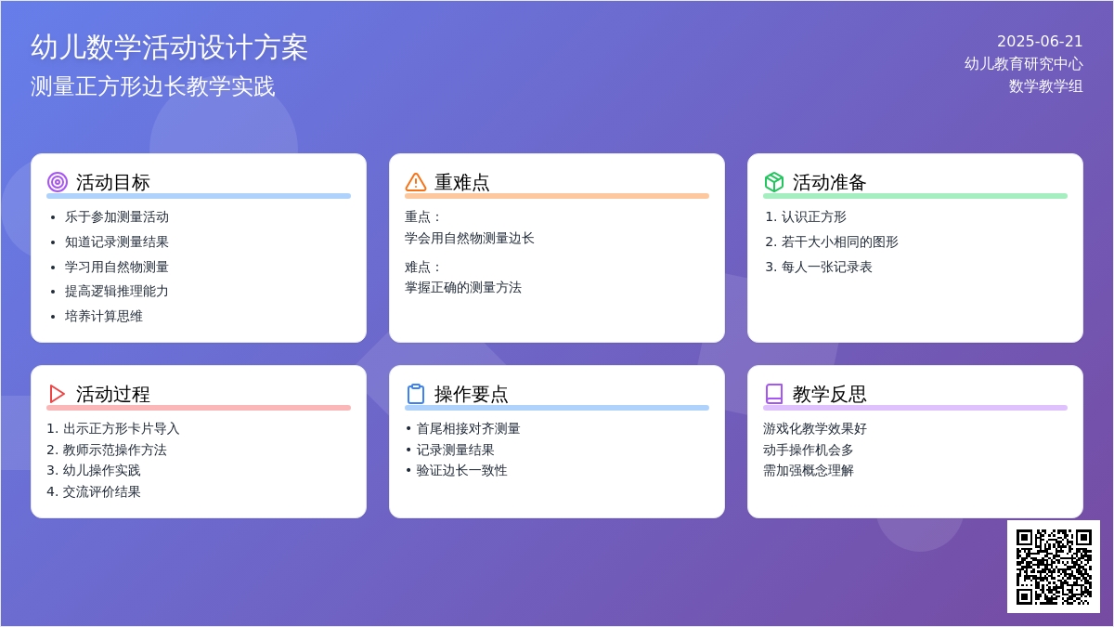
Task: Click the bullet 学习用自然物测量
Action: 117,267
